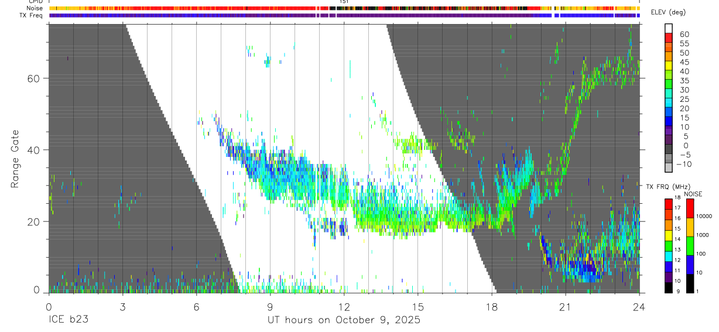Click the 20 tick label on the Range Gate axis
The width and height of the screenshot is (719, 332).
[33, 221]
